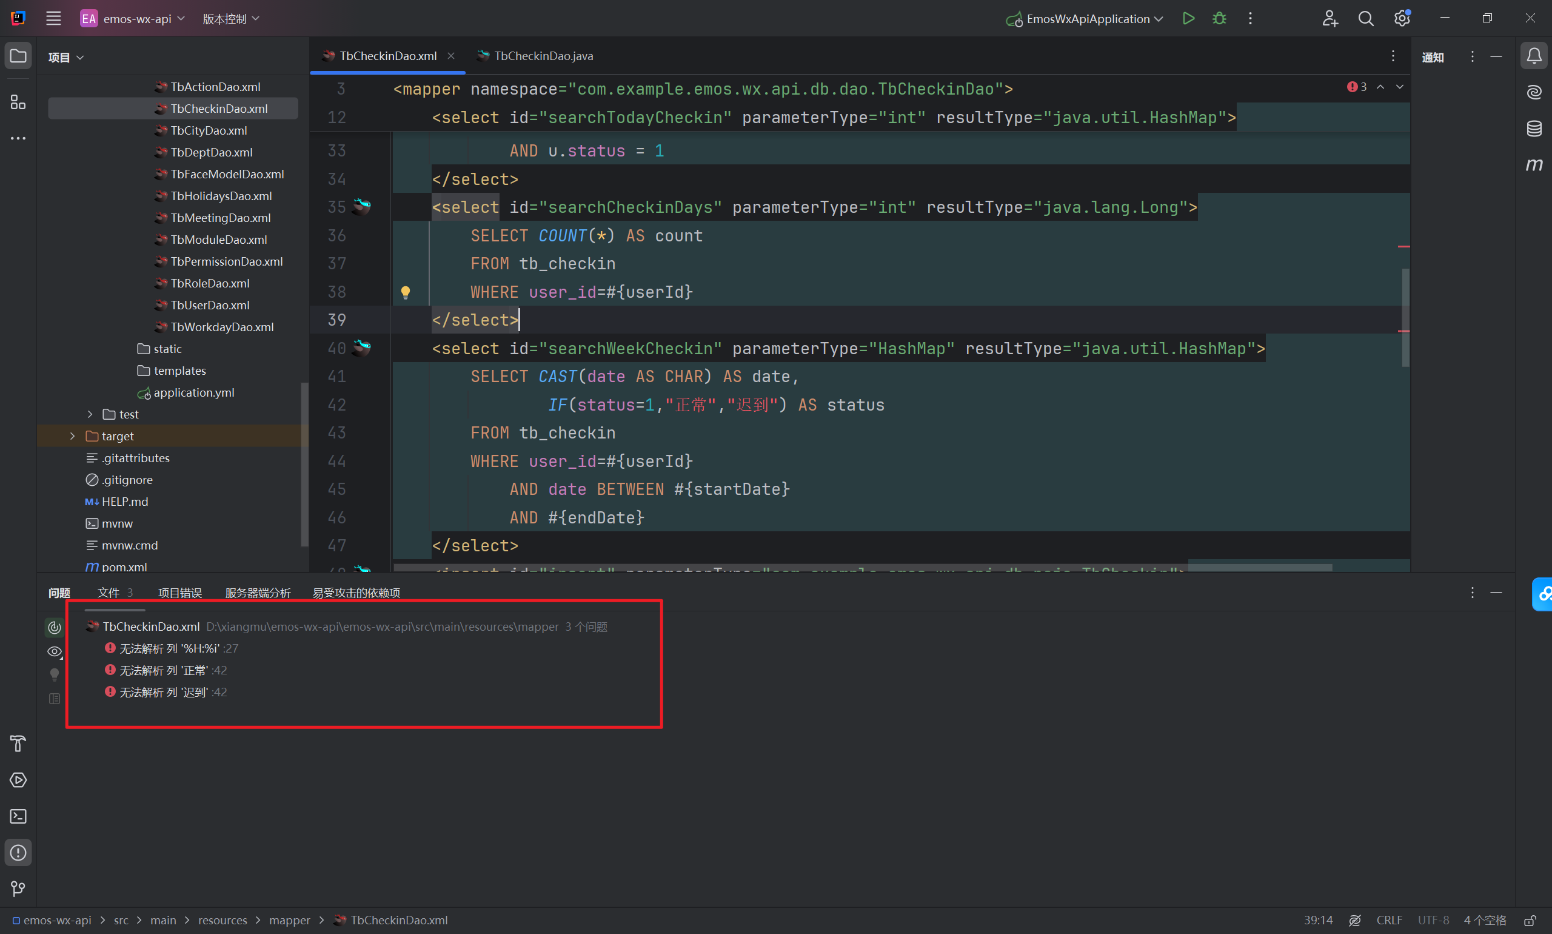Open Notifications panel options menu
1552x934 pixels.
(1472, 56)
